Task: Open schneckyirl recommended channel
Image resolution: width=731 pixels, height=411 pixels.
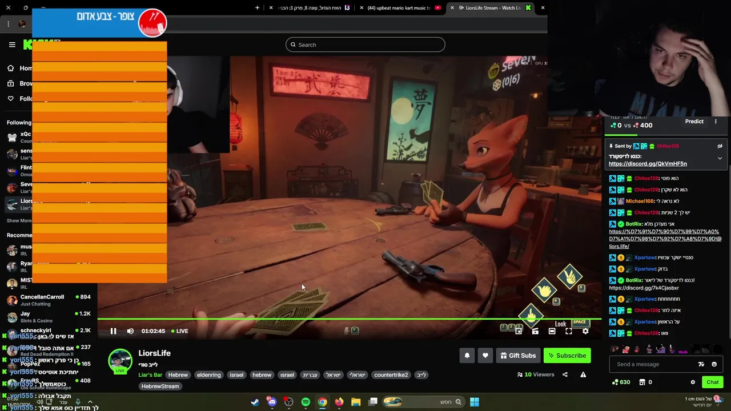Action: (49, 333)
